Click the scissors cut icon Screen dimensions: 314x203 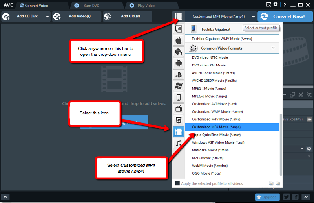(x=301, y=94)
